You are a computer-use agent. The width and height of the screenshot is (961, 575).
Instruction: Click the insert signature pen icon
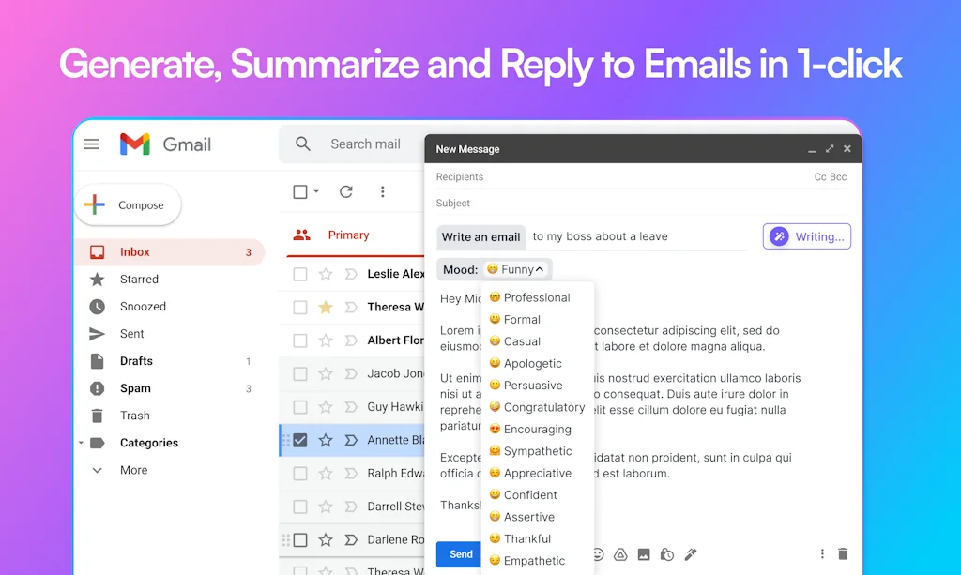(691, 554)
